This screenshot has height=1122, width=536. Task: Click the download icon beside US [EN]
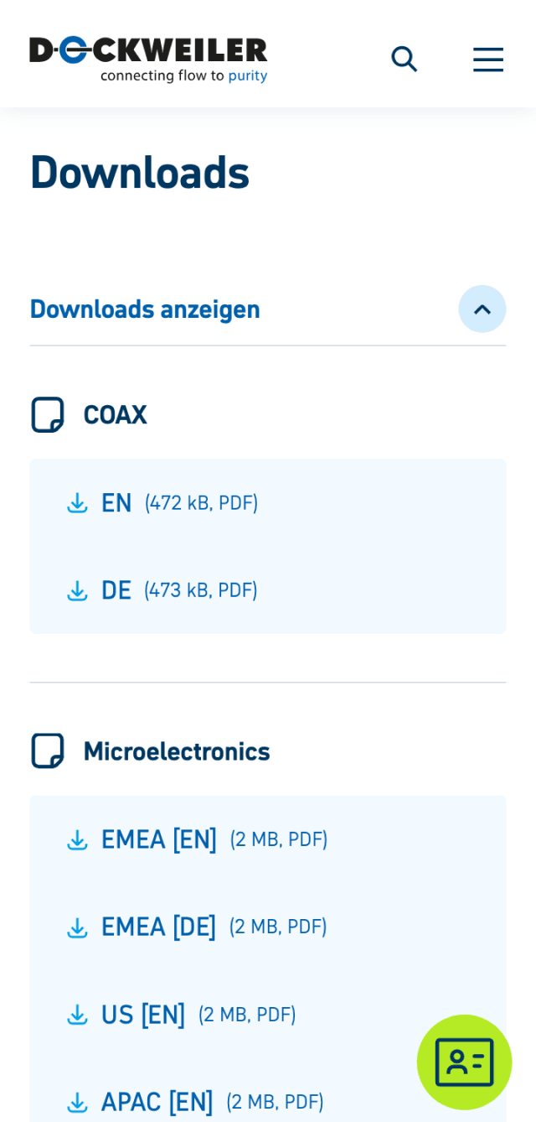point(78,1015)
